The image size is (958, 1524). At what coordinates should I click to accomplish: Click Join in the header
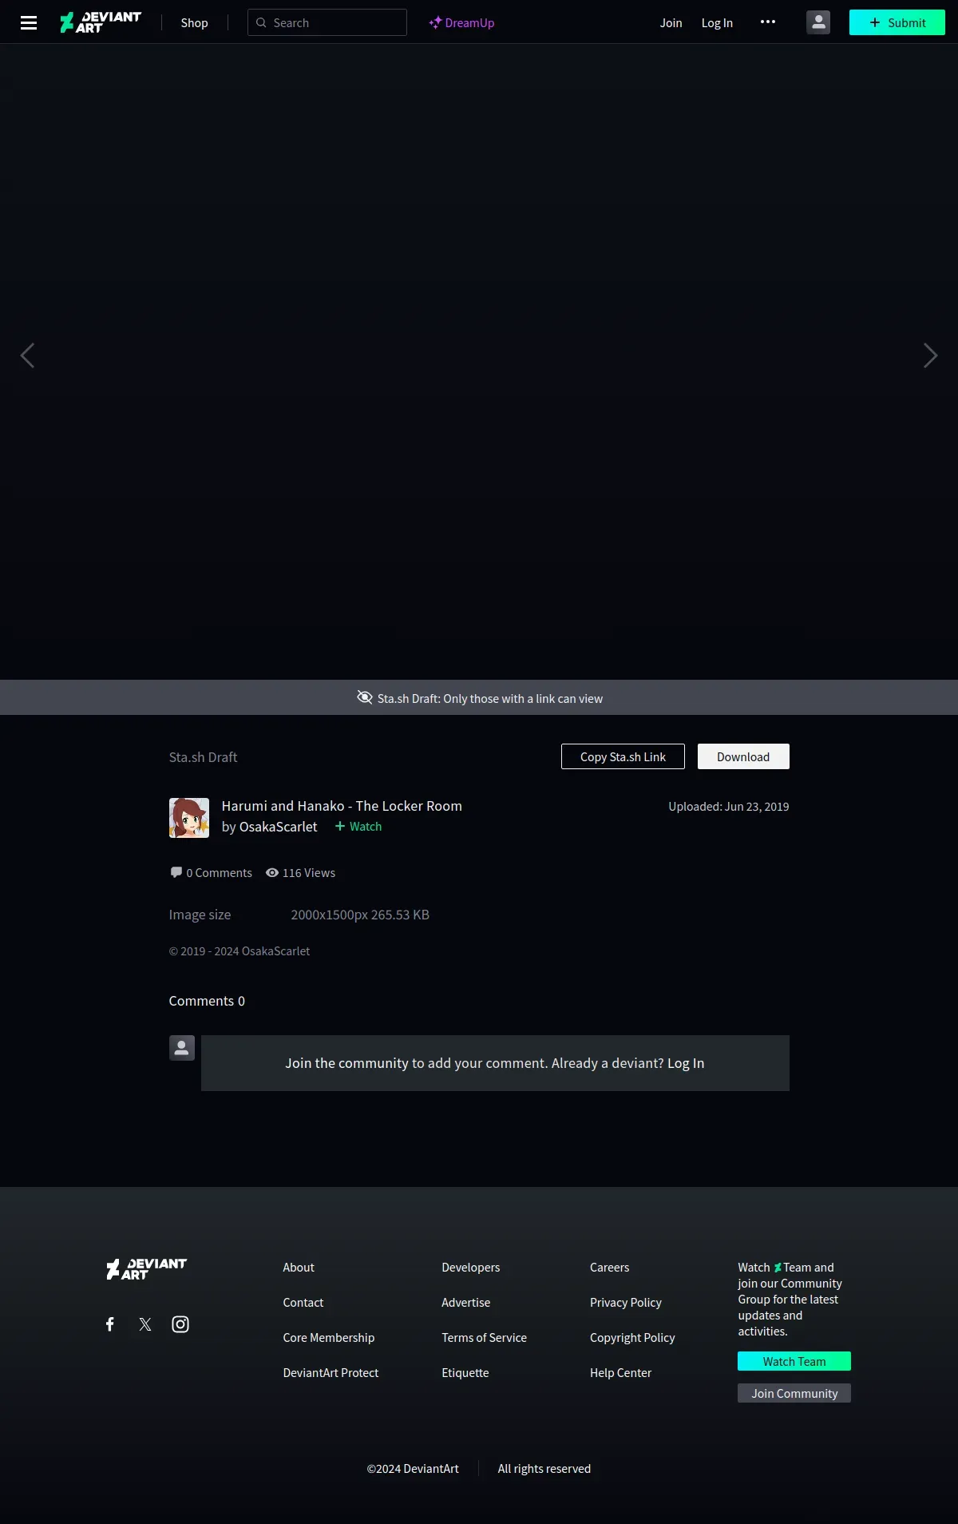[671, 22]
